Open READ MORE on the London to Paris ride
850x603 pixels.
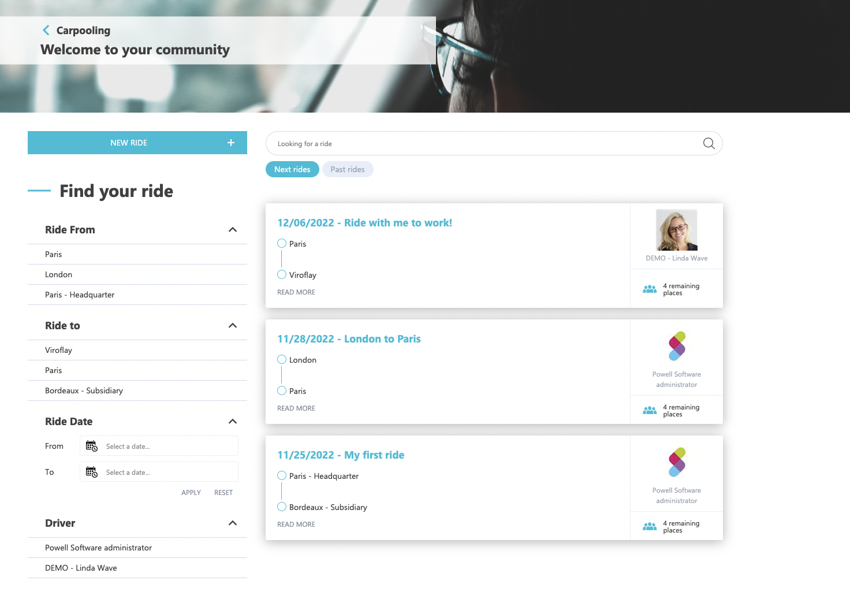pyautogui.click(x=296, y=408)
